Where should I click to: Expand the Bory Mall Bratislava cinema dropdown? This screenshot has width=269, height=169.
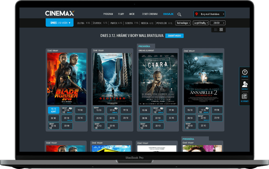click(209, 14)
